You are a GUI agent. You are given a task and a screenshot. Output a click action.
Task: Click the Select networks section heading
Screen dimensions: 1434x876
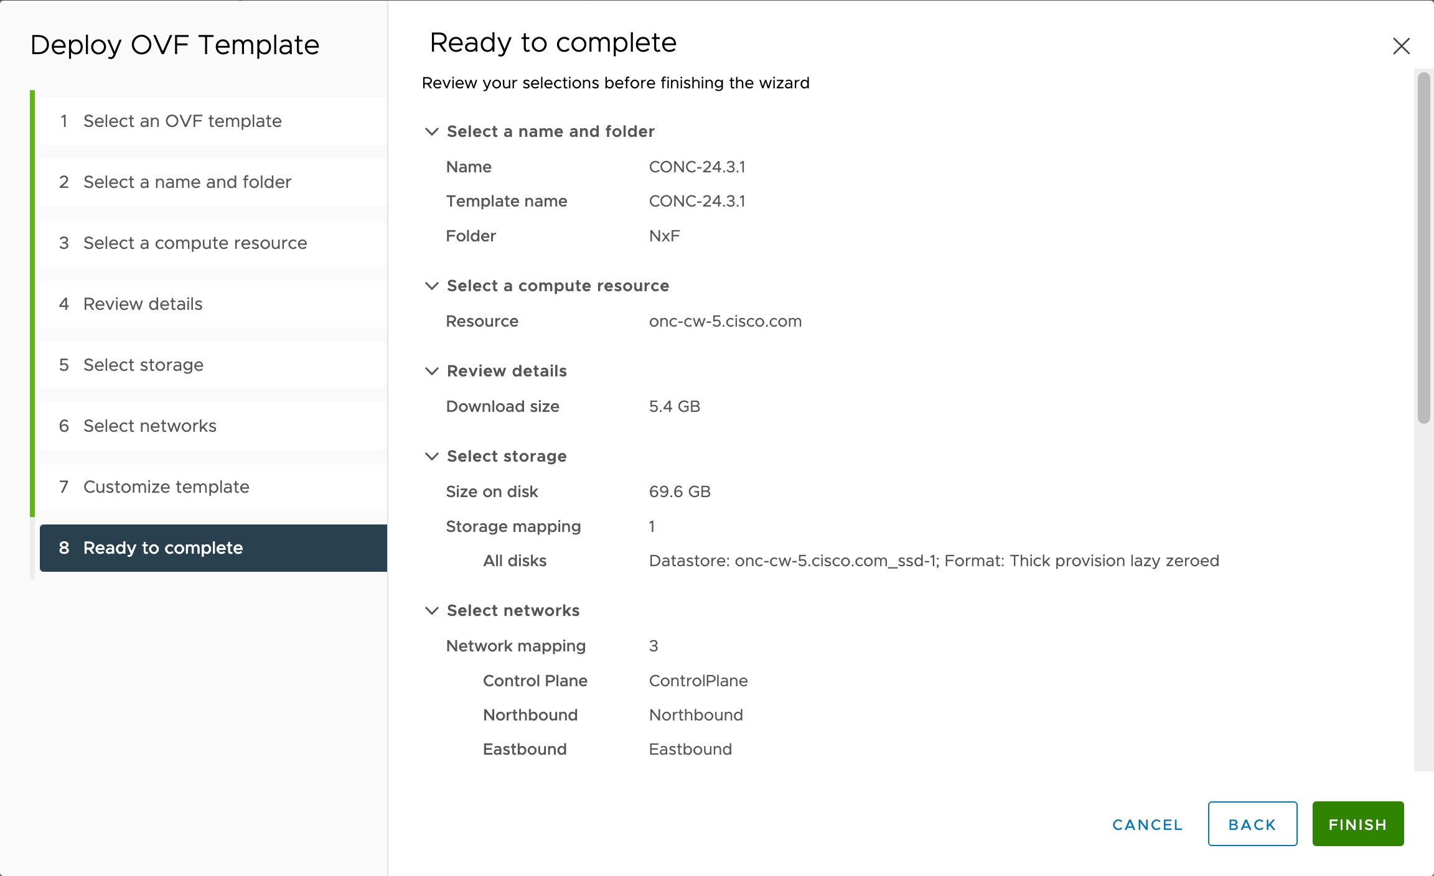tap(513, 610)
